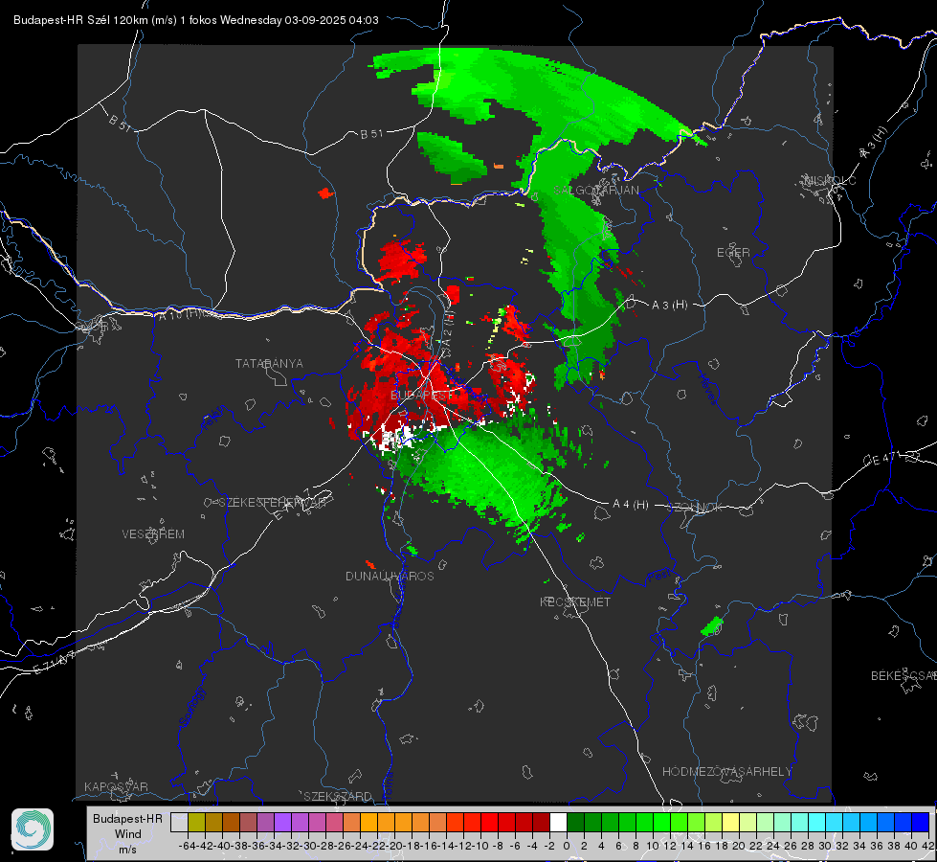This screenshot has width=937, height=862.
Task: Click the EGER city label
Action: pos(733,253)
